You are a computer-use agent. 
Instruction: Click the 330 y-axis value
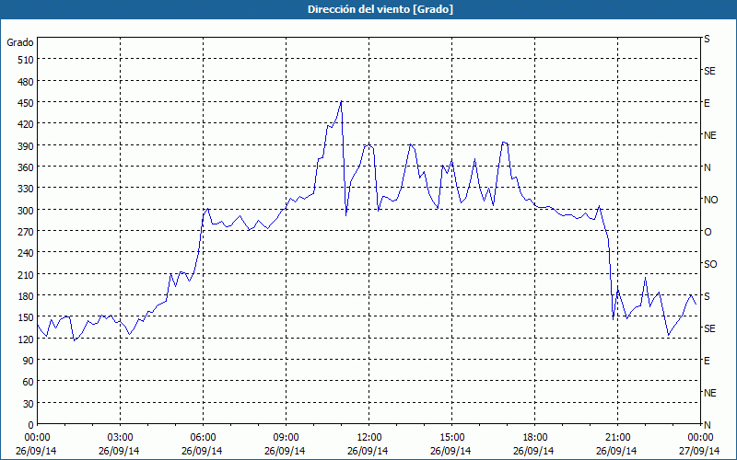tap(26, 189)
